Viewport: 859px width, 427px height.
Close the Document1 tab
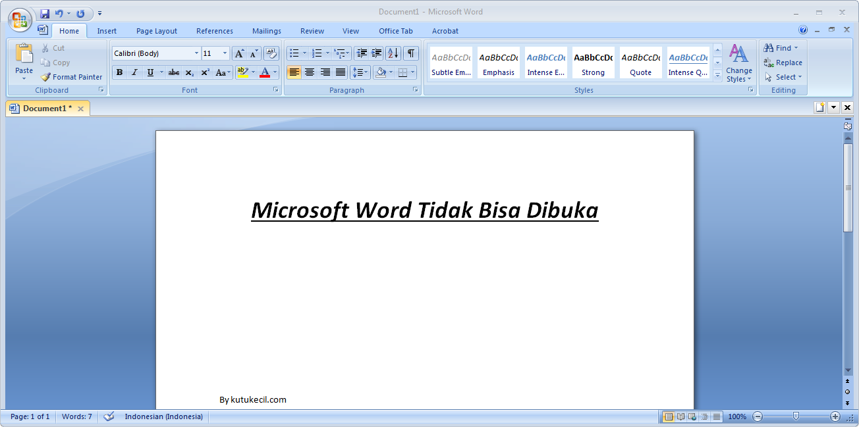(x=80, y=109)
